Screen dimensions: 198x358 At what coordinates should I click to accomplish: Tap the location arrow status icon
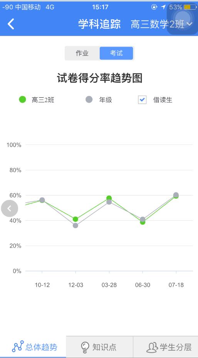click(x=163, y=7)
